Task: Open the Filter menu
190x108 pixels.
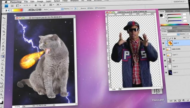Action: pos(65,1)
